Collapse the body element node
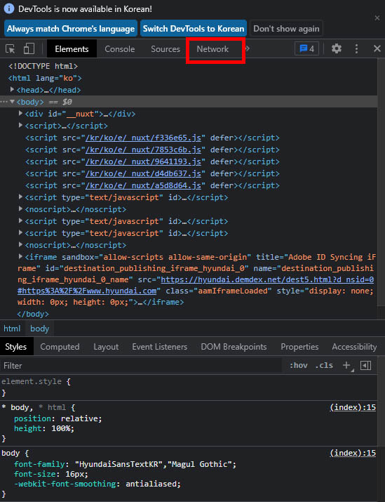The height and width of the screenshot is (502, 385). 12,102
